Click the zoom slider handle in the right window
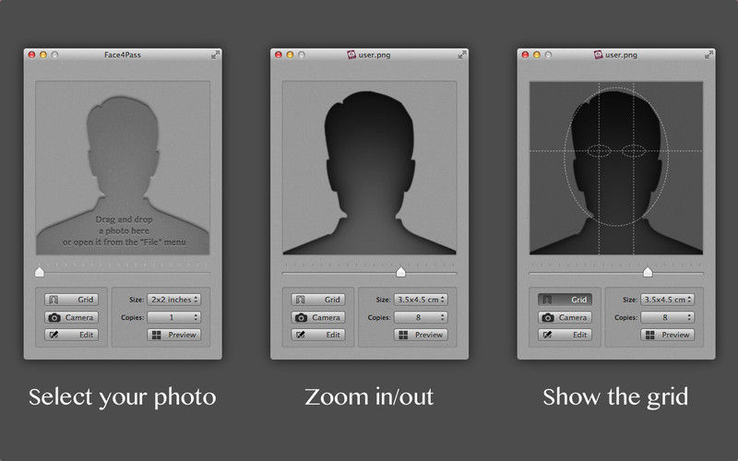This screenshot has width=738, height=461. [x=648, y=272]
